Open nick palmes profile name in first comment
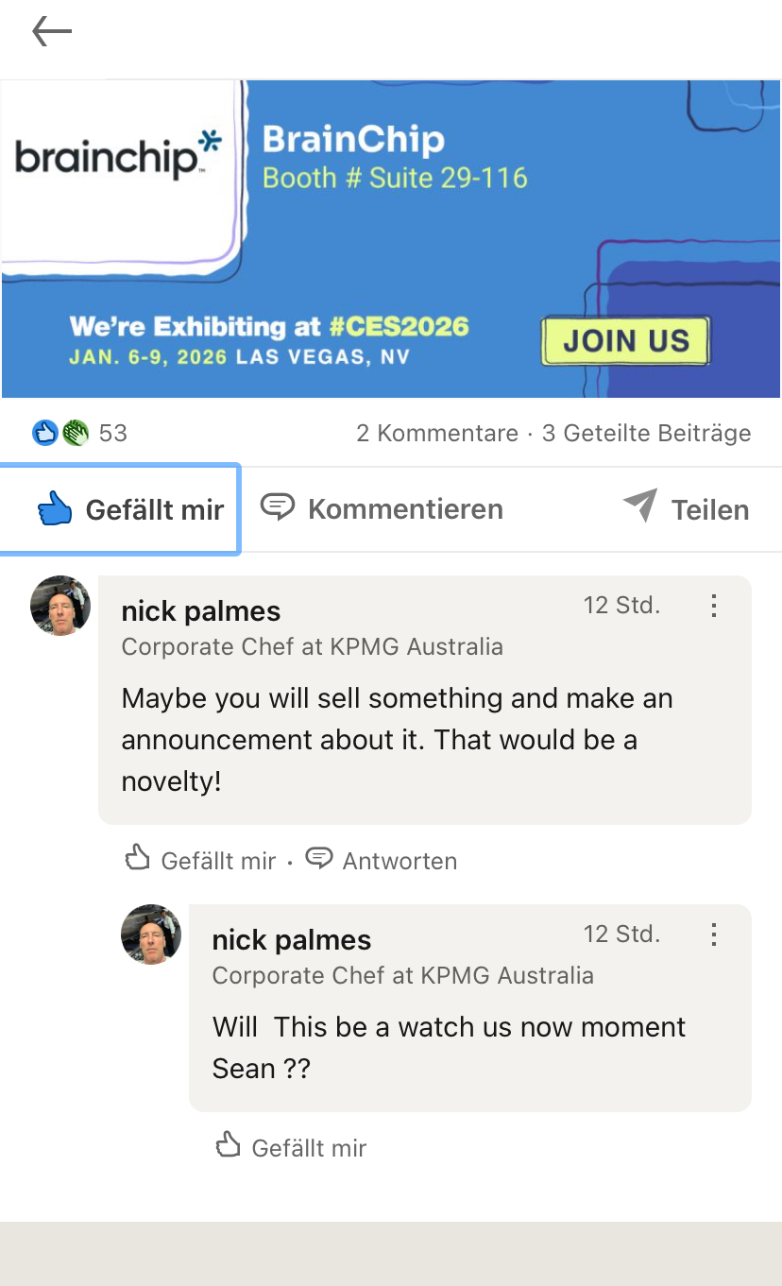The image size is (782, 1286). coord(201,611)
